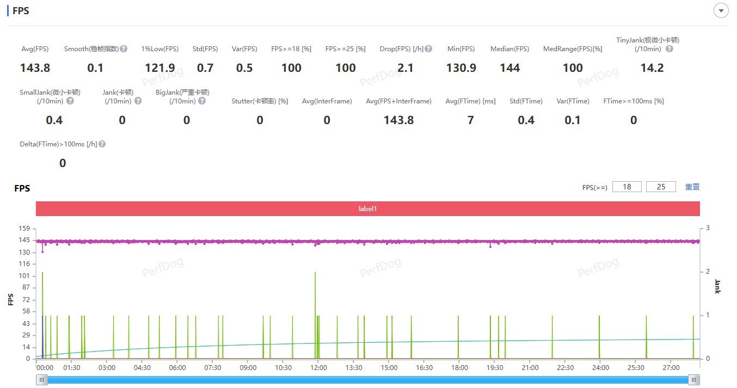Click the 重置 reset link
The image size is (737, 388).
692,187
